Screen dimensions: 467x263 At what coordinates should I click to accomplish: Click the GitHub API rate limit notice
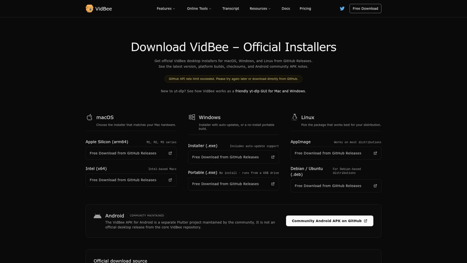point(233,79)
